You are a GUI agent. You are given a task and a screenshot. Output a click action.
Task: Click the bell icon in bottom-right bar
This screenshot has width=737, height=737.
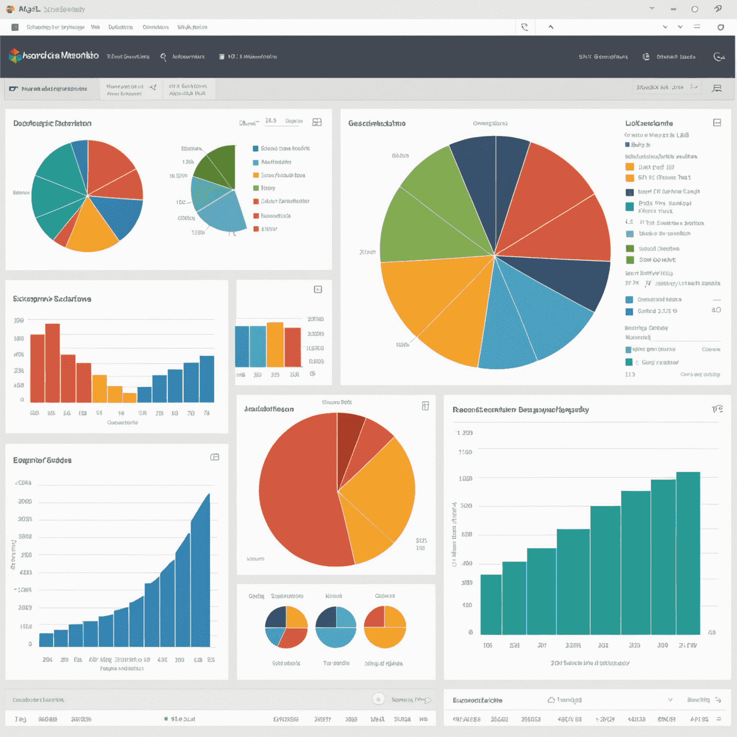[551, 700]
